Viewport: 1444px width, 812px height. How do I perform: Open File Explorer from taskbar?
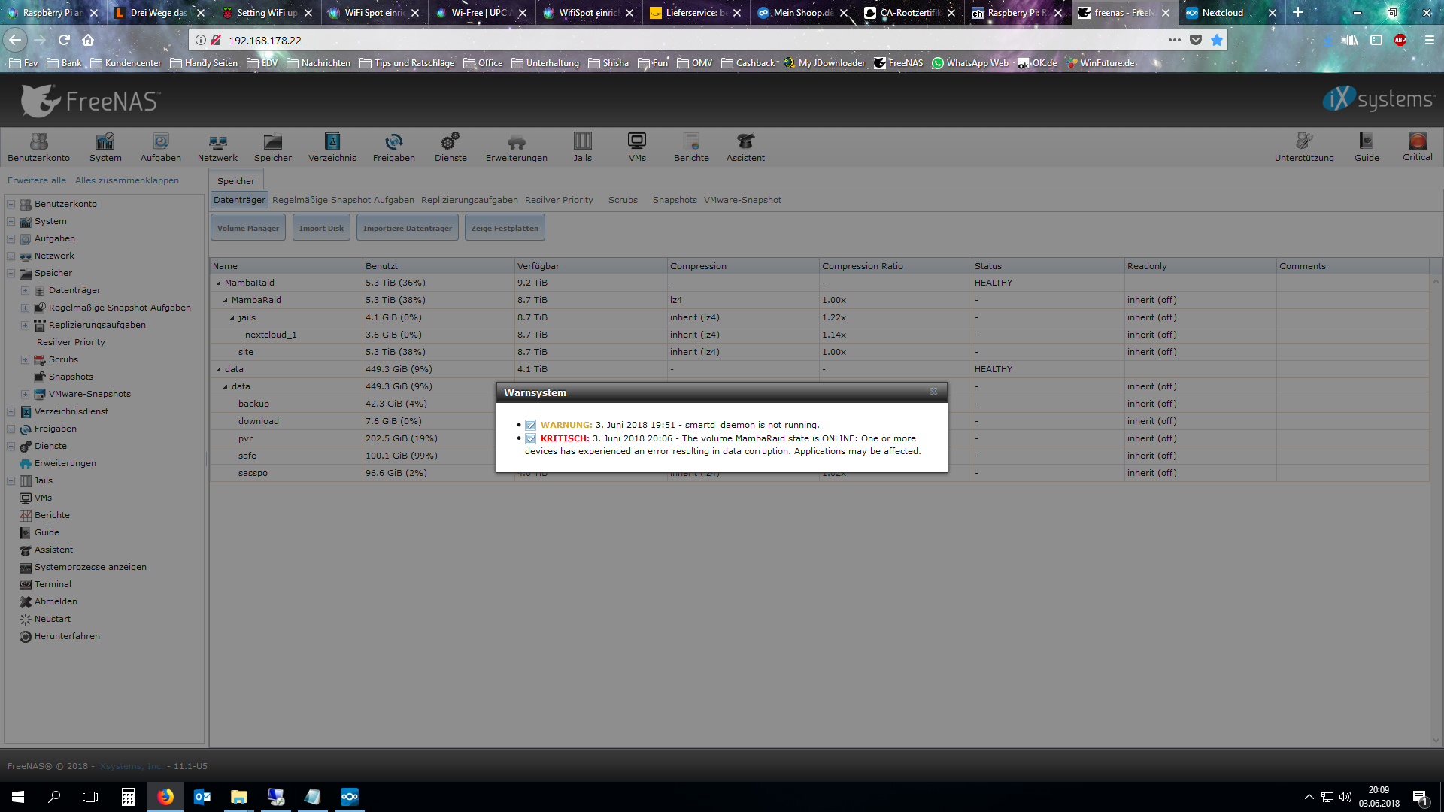(239, 797)
